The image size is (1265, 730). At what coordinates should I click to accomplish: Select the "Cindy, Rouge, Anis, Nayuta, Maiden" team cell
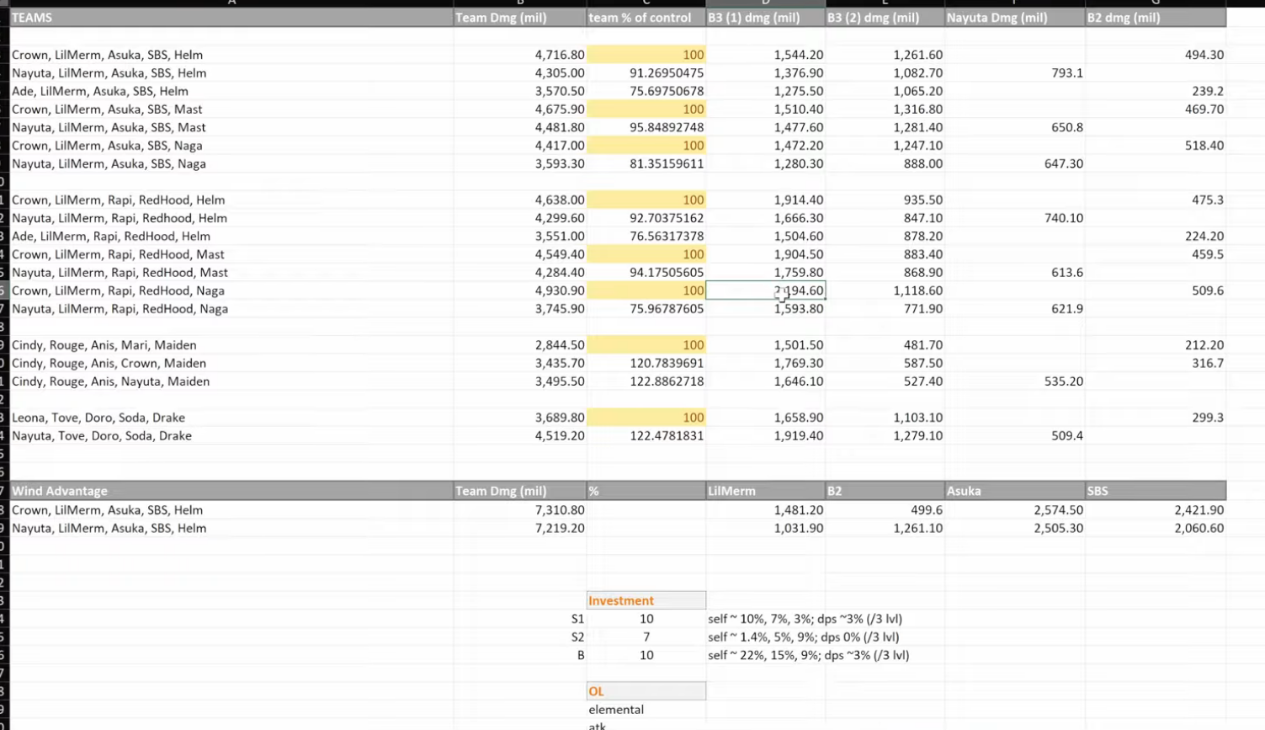pos(231,381)
